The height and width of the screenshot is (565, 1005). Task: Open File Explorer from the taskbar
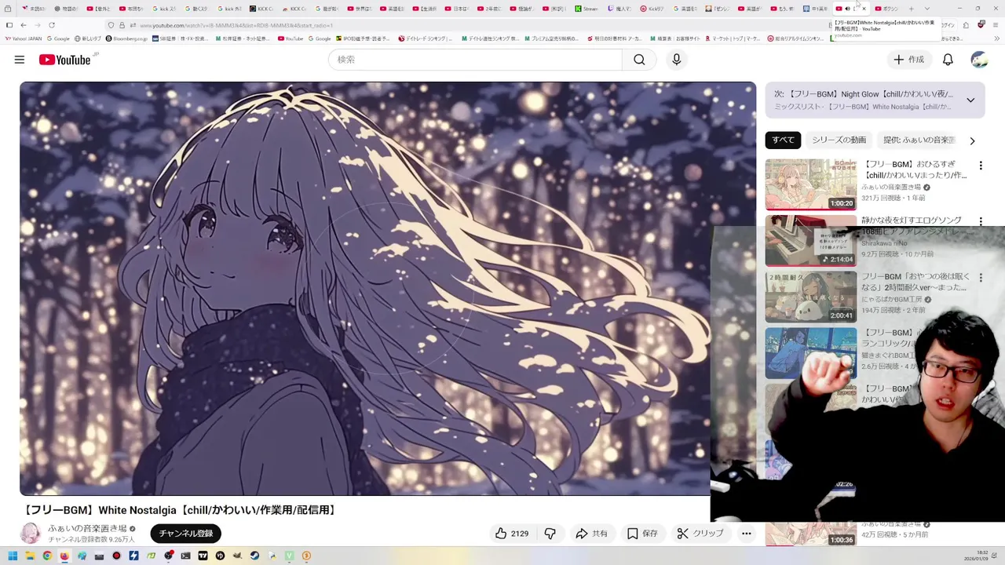click(x=30, y=556)
